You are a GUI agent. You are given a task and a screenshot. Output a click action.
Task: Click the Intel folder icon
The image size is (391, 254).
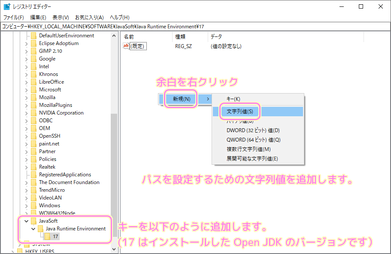coord(33,67)
